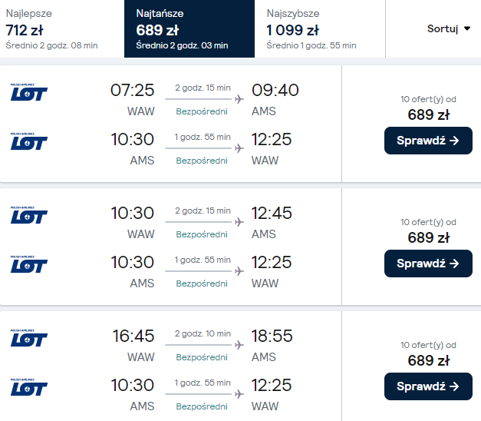
Task: Click LOT logo of second card's return flight
Action: [28, 264]
